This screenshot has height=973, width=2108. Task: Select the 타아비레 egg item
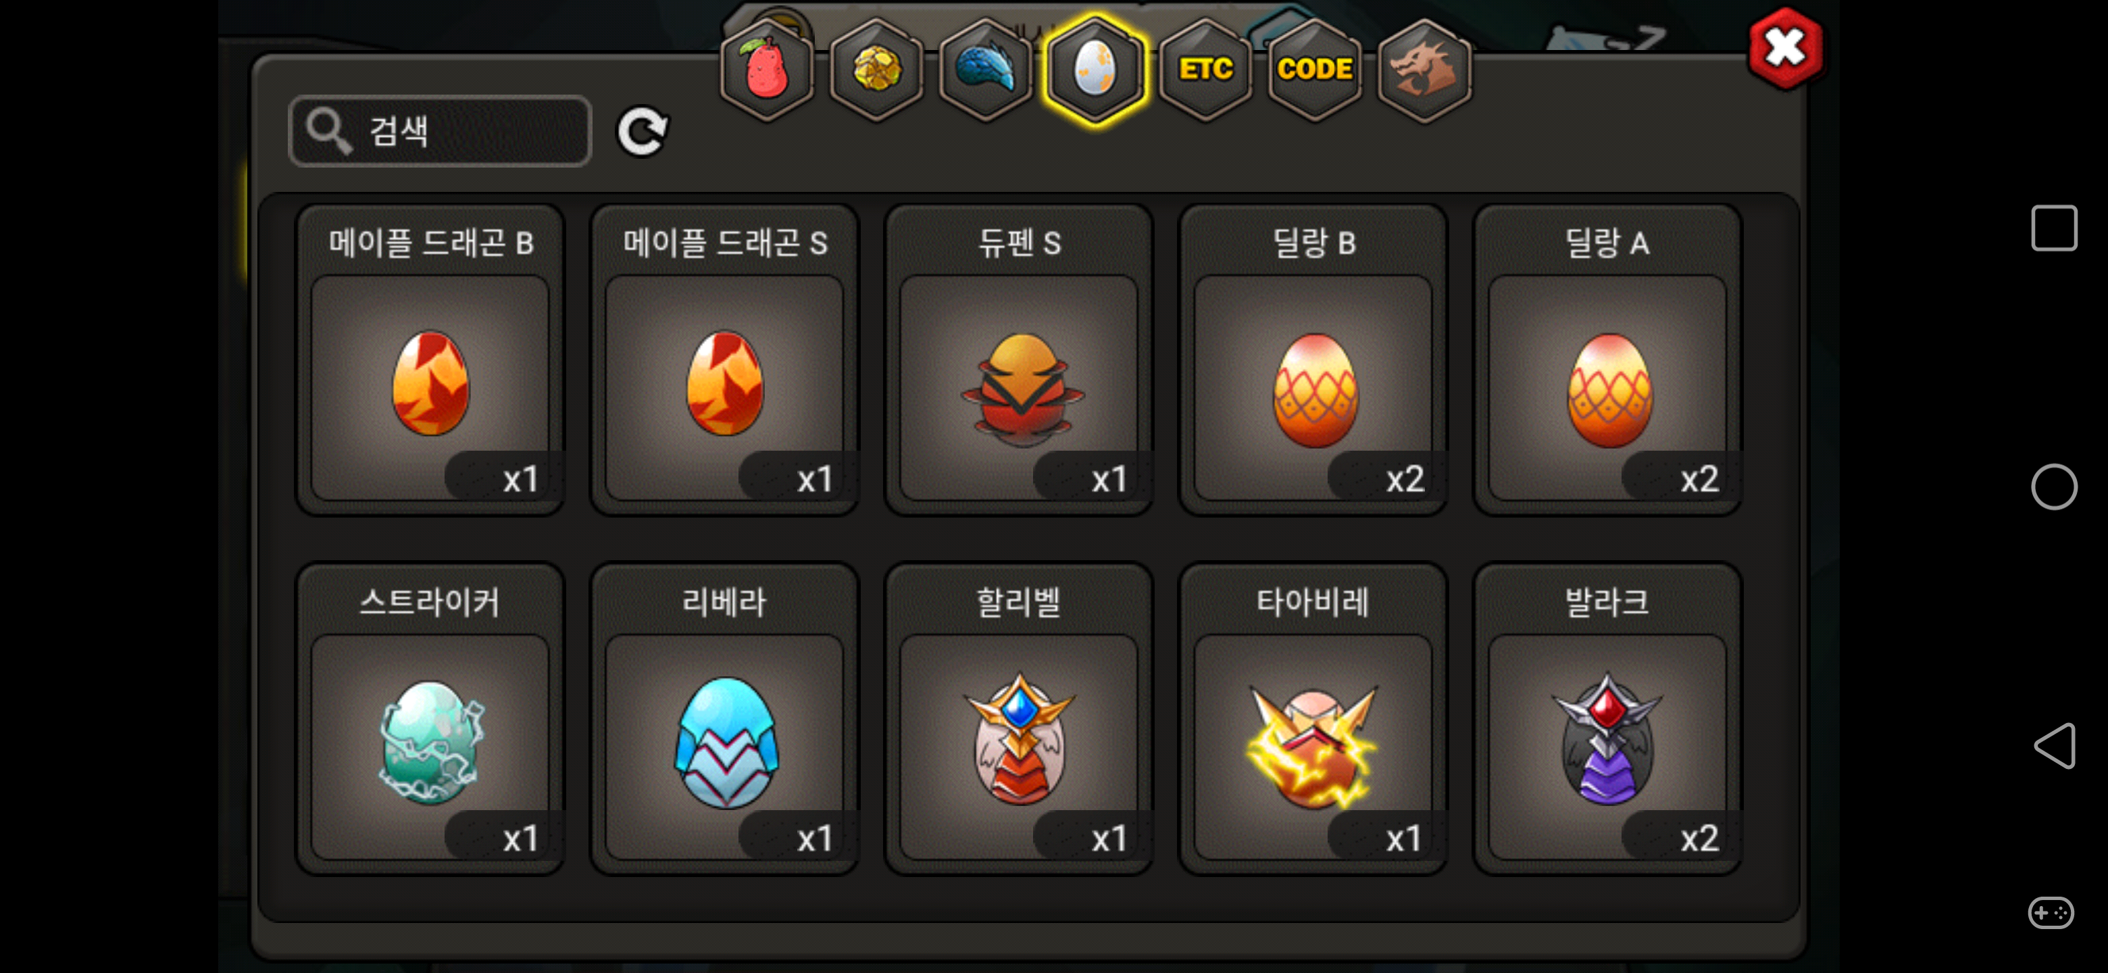(x=1313, y=718)
